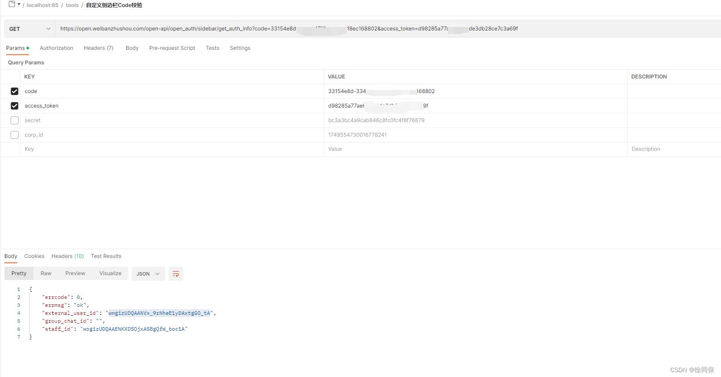Click the code key cell
The height and width of the screenshot is (377, 721).
coord(172,91)
